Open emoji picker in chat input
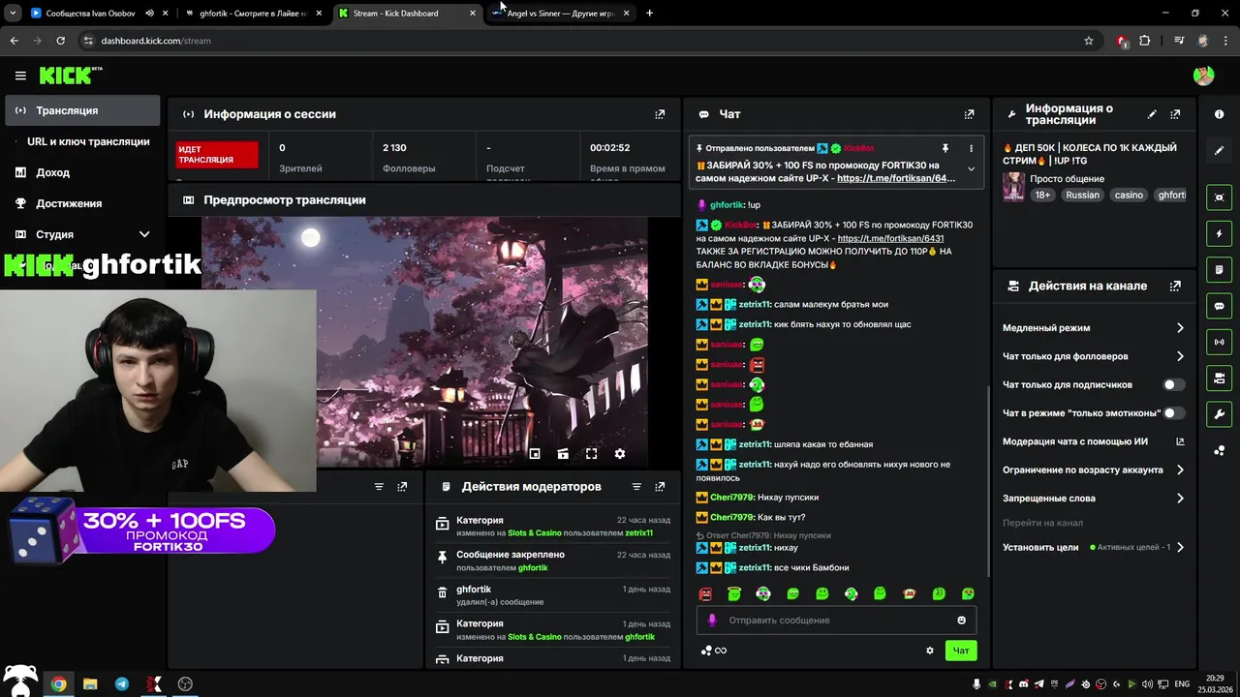Screen dimensions: 1240x697 click(x=962, y=620)
